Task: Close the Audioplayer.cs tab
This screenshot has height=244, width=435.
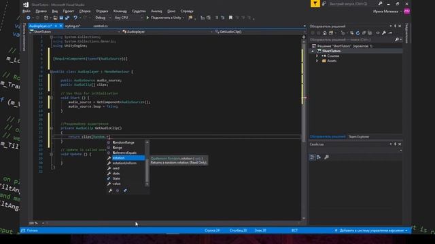Action: point(60,26)
